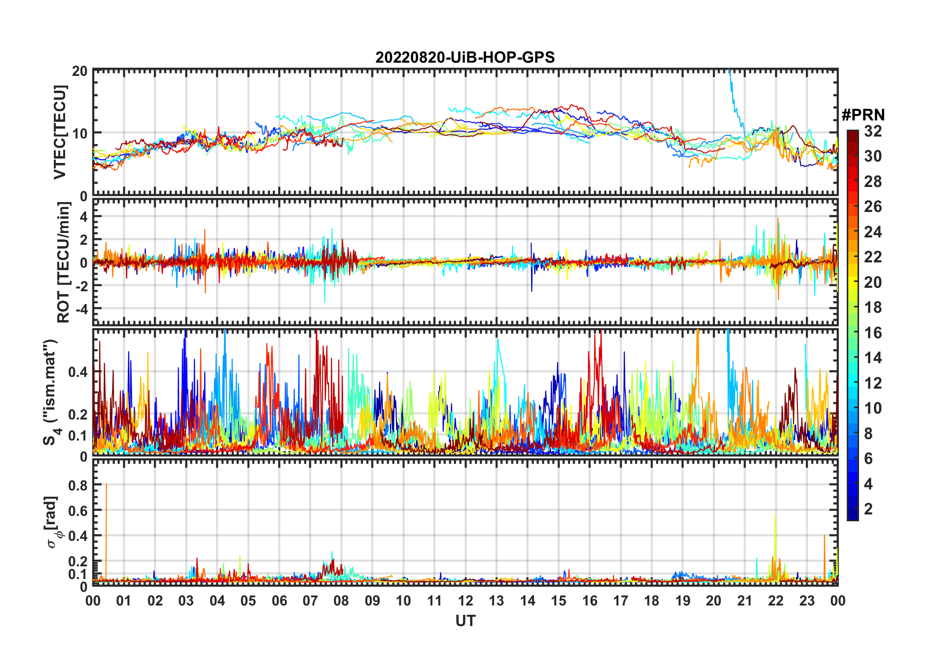Click the dark red top of the colorbar
The width and height of the screenshot is (931, 651).
[x=852, y=134]
